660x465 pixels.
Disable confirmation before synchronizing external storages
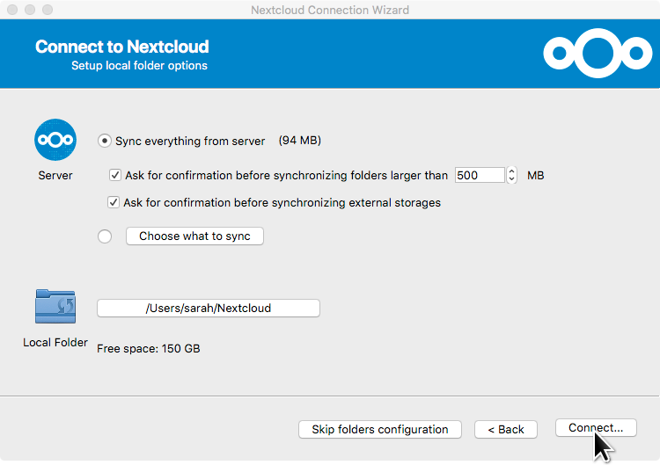pos(114,202)
